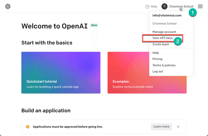Click the orange warning alert icon

(x=28, y=127)
